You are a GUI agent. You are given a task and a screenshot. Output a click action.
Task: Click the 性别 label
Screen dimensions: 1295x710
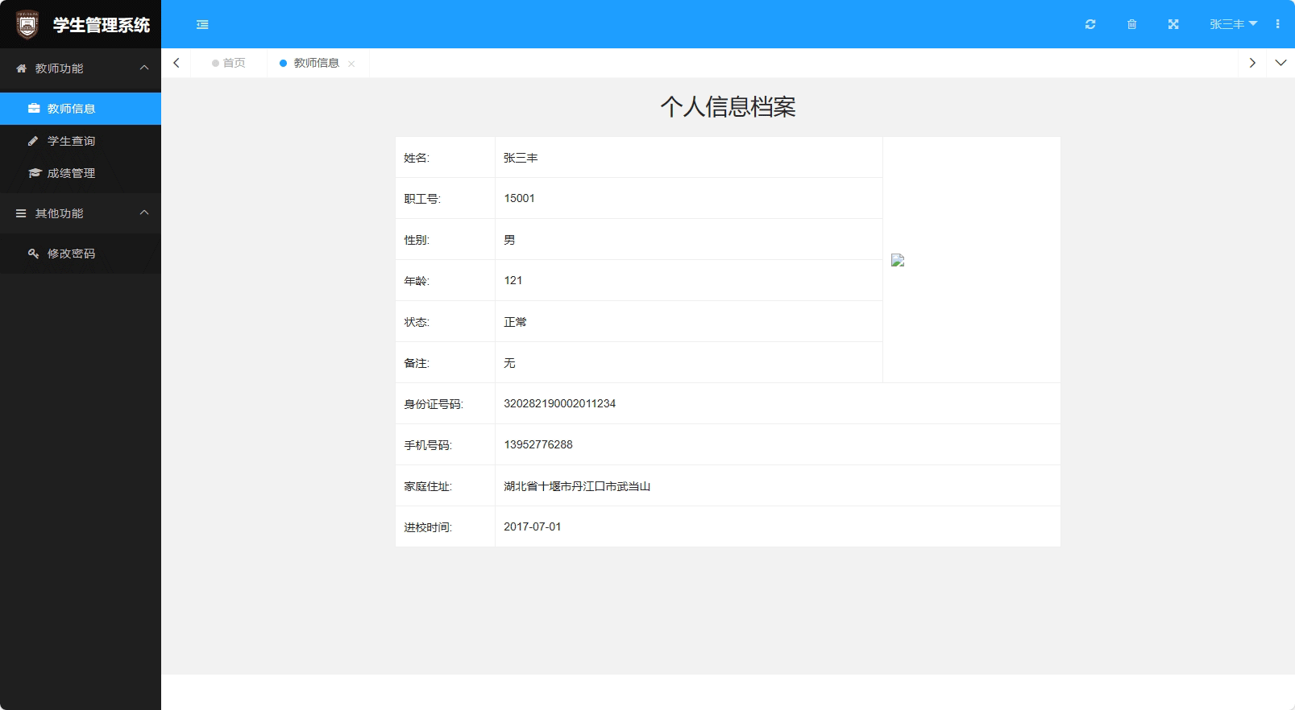point(417,240)
